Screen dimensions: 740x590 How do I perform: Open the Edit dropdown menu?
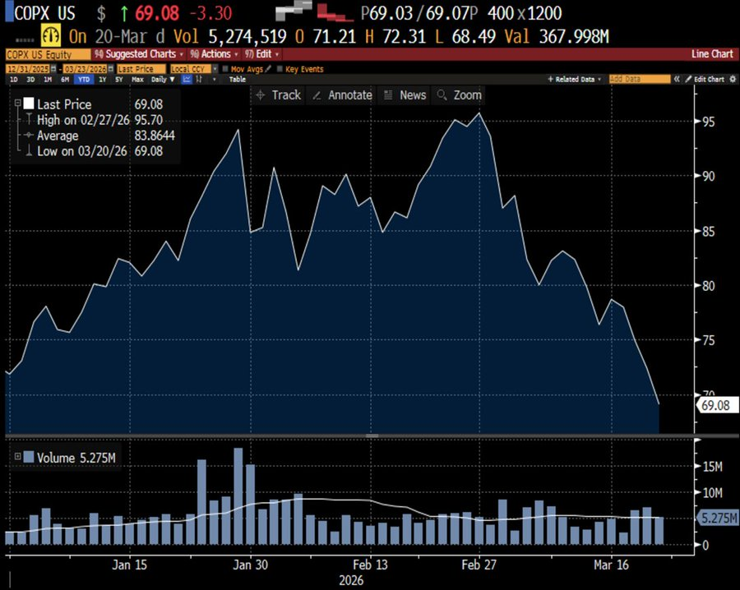tap(262, 53)
